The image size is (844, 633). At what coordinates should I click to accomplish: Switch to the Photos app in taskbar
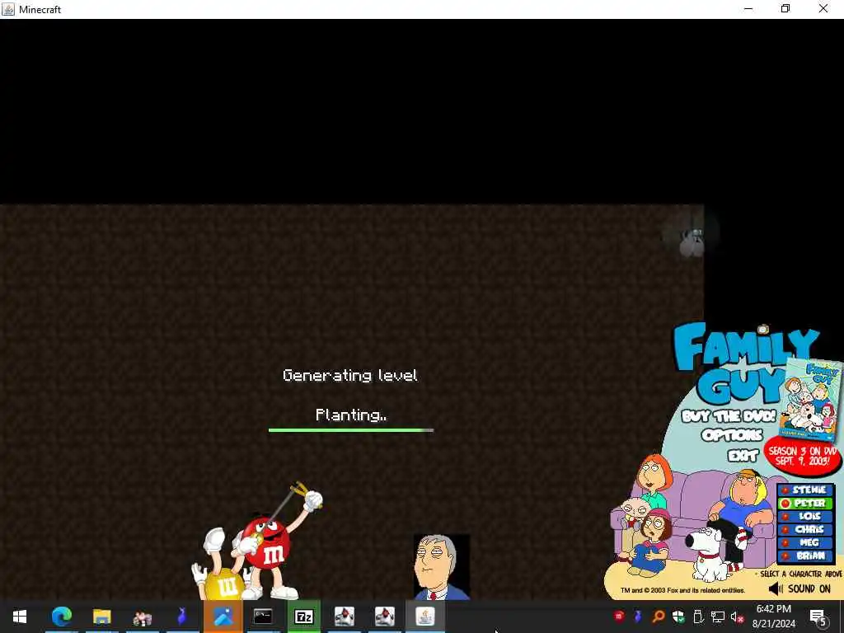(223, 617)
